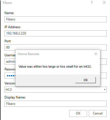The height and width of the screenshot is (120, 110).
Task: Click the Display Name label
Action: tap(15, 97)
